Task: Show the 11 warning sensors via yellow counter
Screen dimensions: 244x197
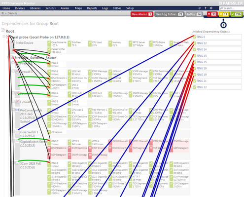Action: [x=224, y=14]
